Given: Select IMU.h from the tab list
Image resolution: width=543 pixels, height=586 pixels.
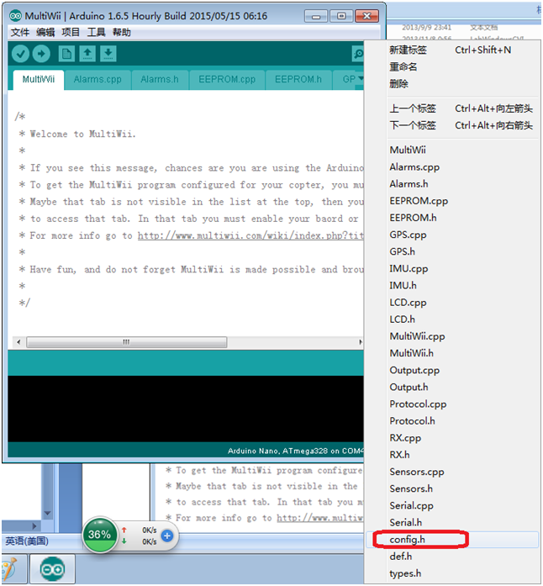Looking at the screenshot, I should coord(452,286).
